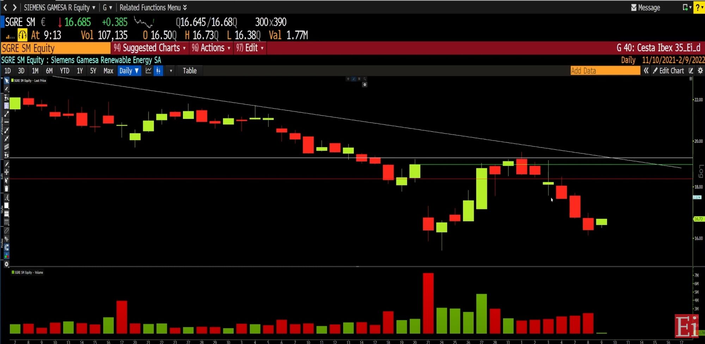Pick the trash can delete annotation tool
This screenshot has height=344, width=705.
(6, 189)
